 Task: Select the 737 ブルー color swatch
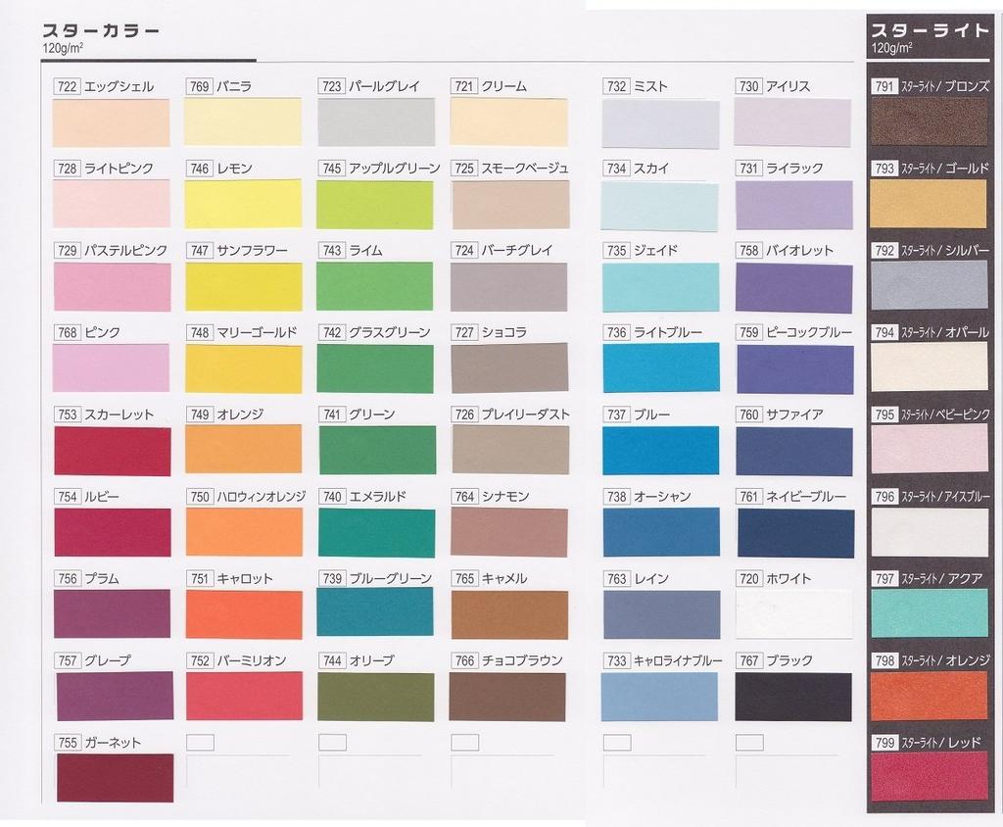[660, 452]
